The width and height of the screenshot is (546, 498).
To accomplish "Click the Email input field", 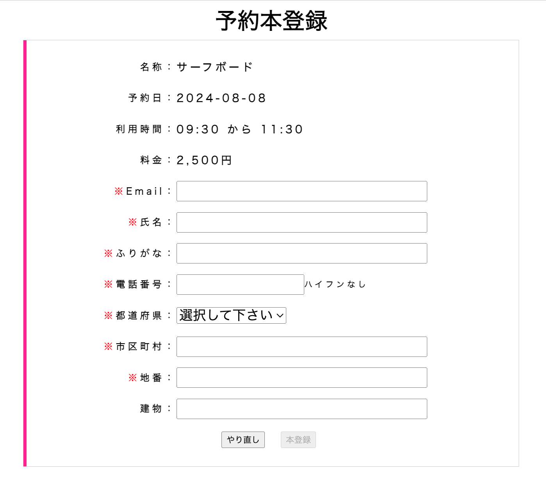I will 302,191.
